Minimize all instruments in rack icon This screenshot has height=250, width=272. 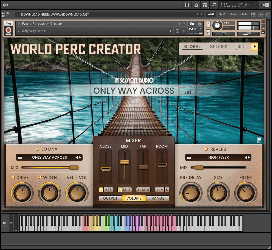(x=268, y=15)
